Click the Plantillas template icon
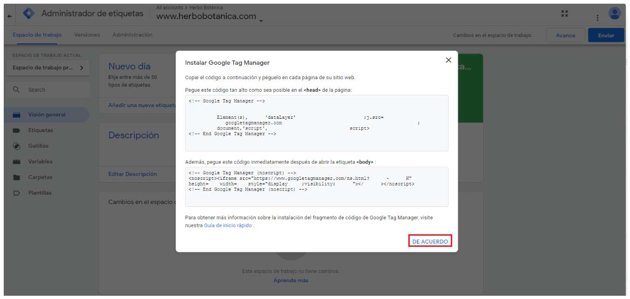 pyautogui.click(x=16, y=193)
